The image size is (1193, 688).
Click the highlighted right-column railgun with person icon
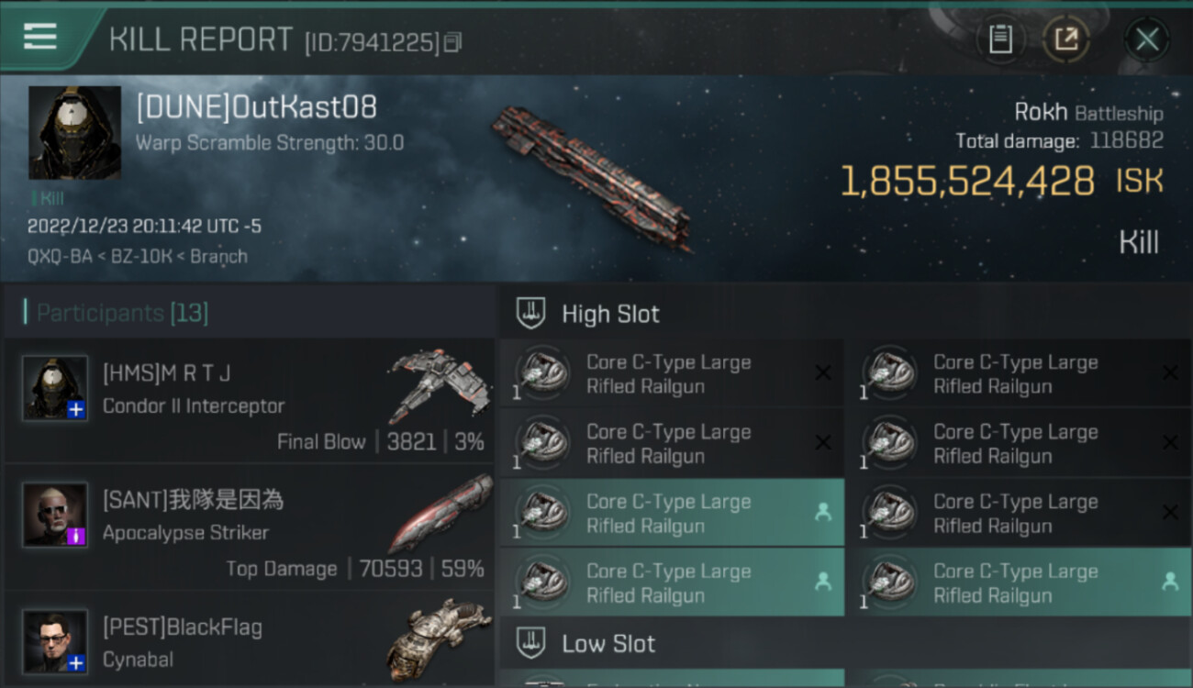click(1020, 582)
